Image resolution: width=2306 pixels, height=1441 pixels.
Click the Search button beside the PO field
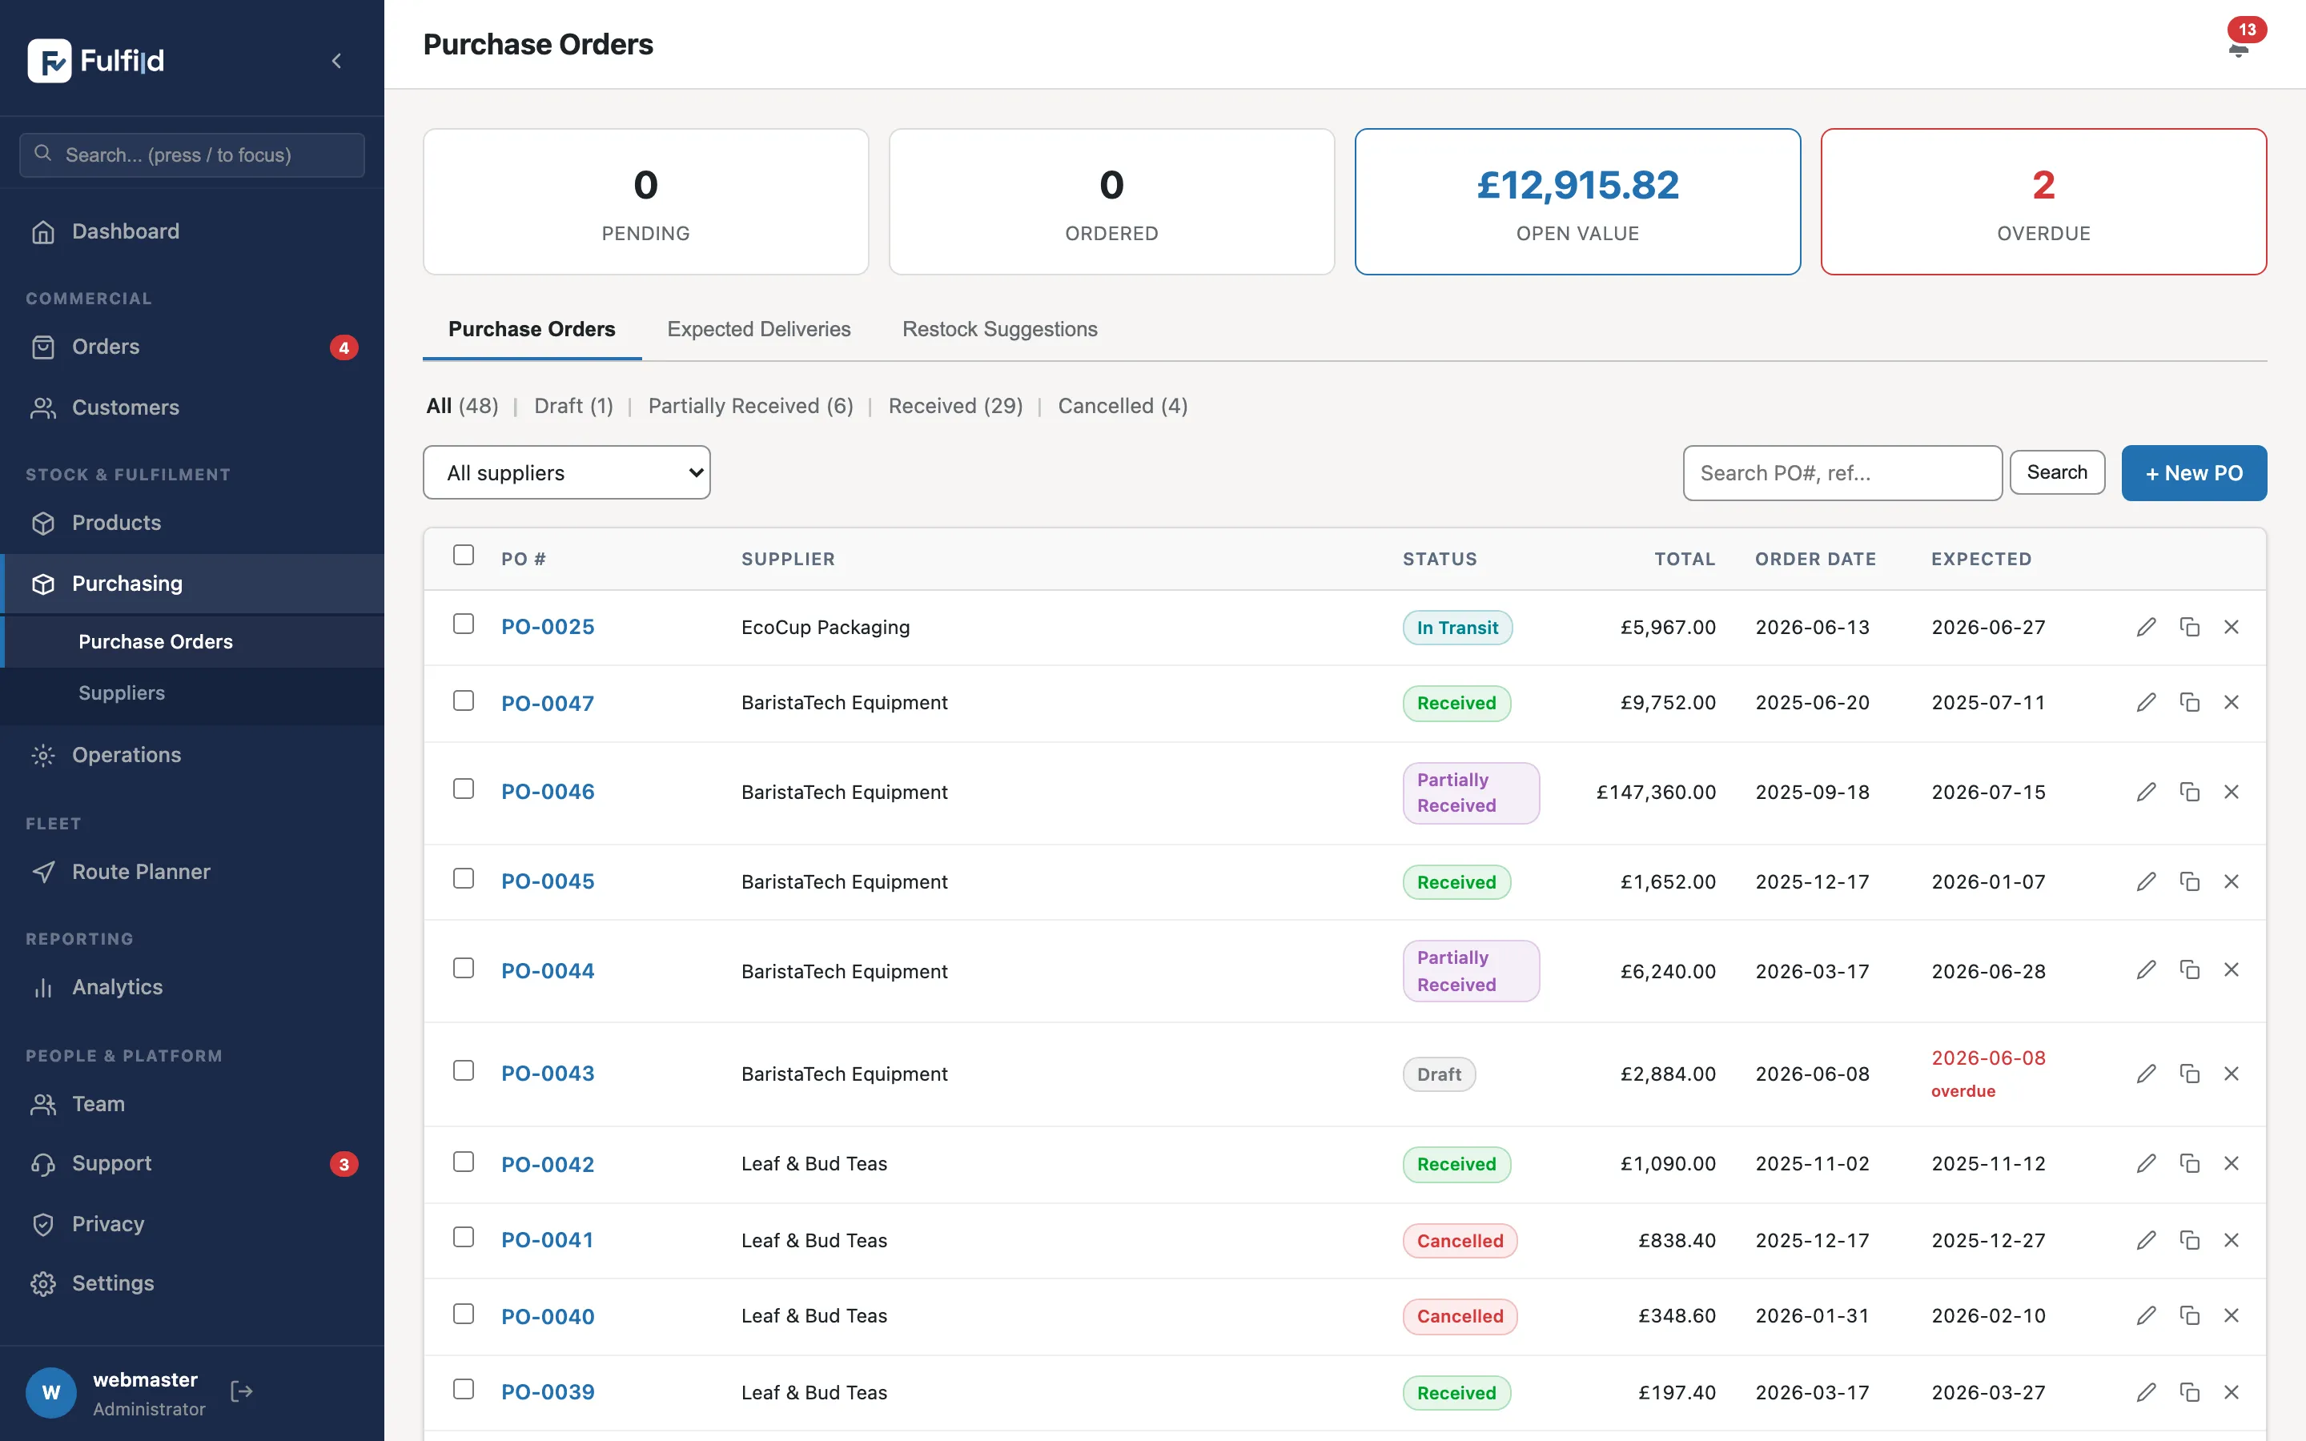(2057, 472)
